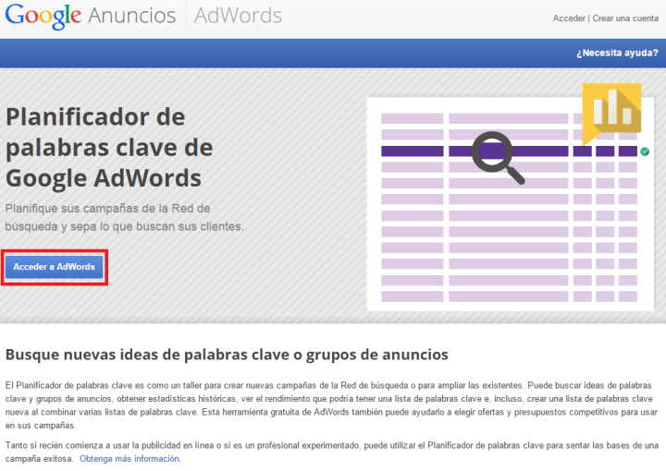Click the Google logo
This screenshot has width=666, height=471.
pyautogui.click(x=43, y=16)
